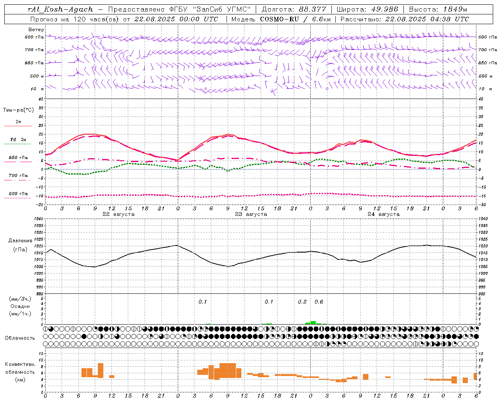This screenshot has height=399, width=499.
Task: Click the "(мм/3ч.)" precipitation unit label
Action: click(x=20, y=299)
